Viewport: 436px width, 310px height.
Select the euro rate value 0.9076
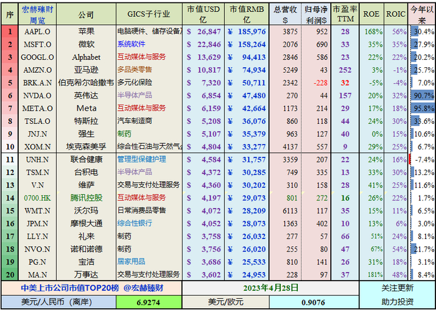click(314, 303)
